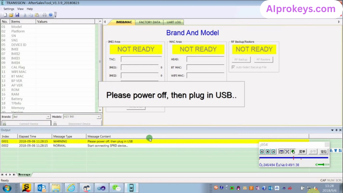This screenshot has height=193, width=343.
Task: Open the Print icon on the toolbar
Action: pos(45,15)
